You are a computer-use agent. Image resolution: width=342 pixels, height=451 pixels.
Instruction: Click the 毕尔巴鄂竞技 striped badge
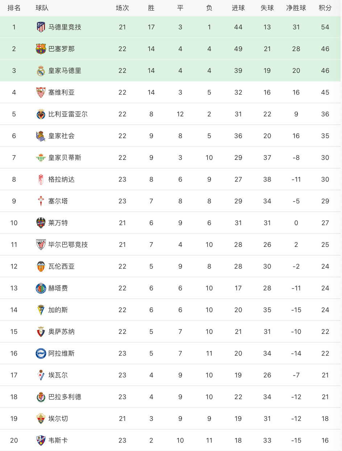pyautogui.click(x=41, y=245)
